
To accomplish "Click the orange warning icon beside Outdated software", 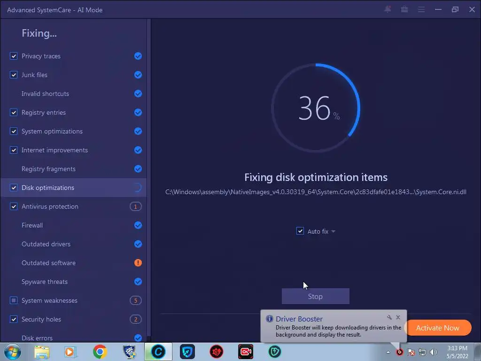I will [x=138, y=263].
